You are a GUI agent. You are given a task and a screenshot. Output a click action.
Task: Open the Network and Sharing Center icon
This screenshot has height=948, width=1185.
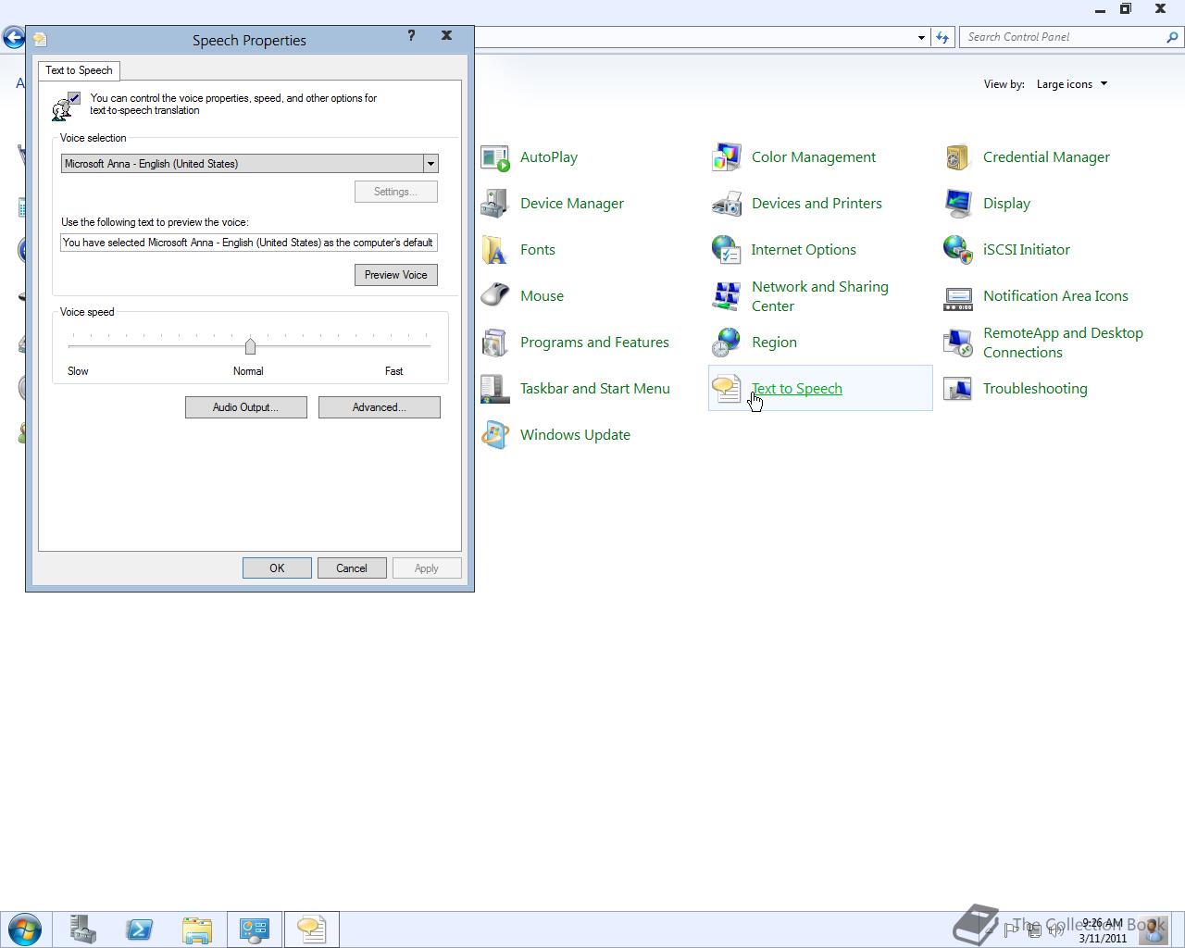point(727,296)
